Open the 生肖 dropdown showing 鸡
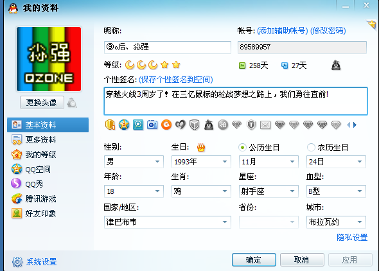 click(x=201, y=191)
